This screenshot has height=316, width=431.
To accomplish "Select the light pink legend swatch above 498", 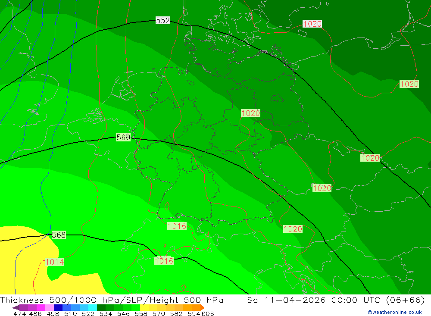I will point(50,307).
